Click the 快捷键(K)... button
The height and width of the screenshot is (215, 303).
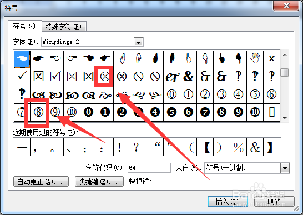[99, 182]
